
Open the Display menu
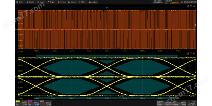(31, 2)
